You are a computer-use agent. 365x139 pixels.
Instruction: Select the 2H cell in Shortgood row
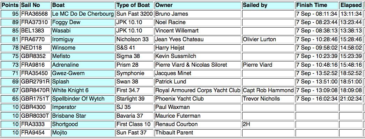point(268,124)
